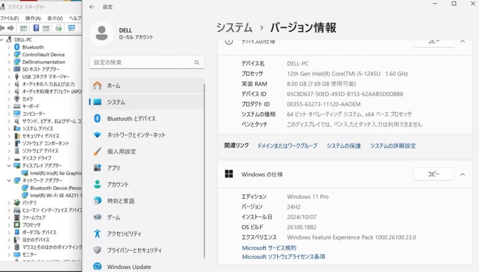This screenshot has width=479, height=272.
Task: Click the Update driver icon in Device Manager toolbar
Action: [58, 28]
